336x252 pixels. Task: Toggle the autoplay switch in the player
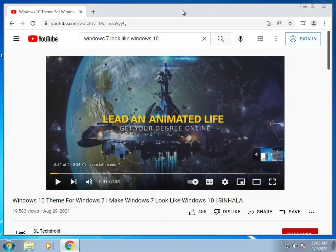(x=193, y=182)
